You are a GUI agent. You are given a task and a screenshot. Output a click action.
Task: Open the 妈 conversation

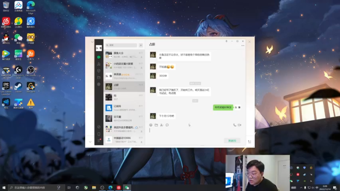124,97
